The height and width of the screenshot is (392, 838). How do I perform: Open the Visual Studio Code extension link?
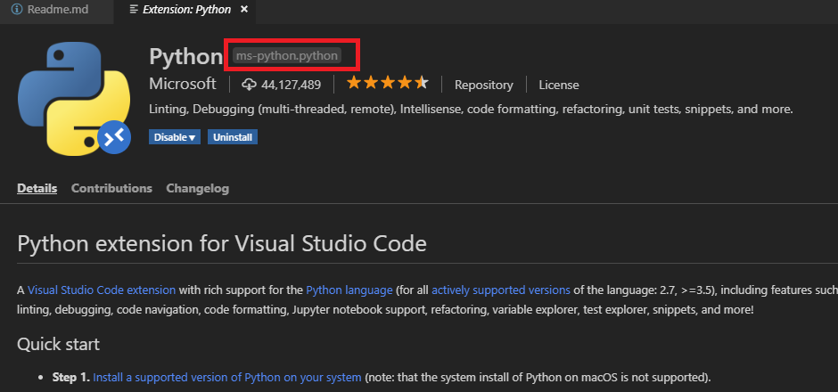(x=102, y=290)
